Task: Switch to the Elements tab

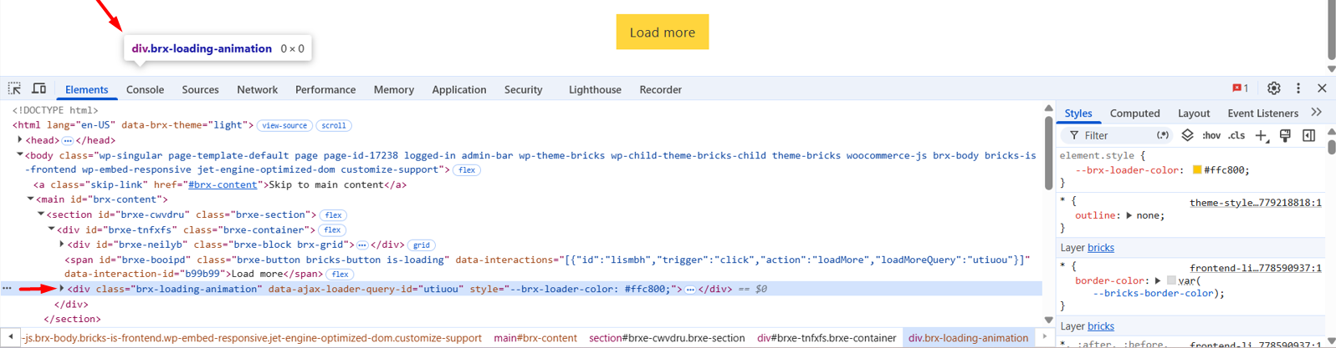Action: 86,89
